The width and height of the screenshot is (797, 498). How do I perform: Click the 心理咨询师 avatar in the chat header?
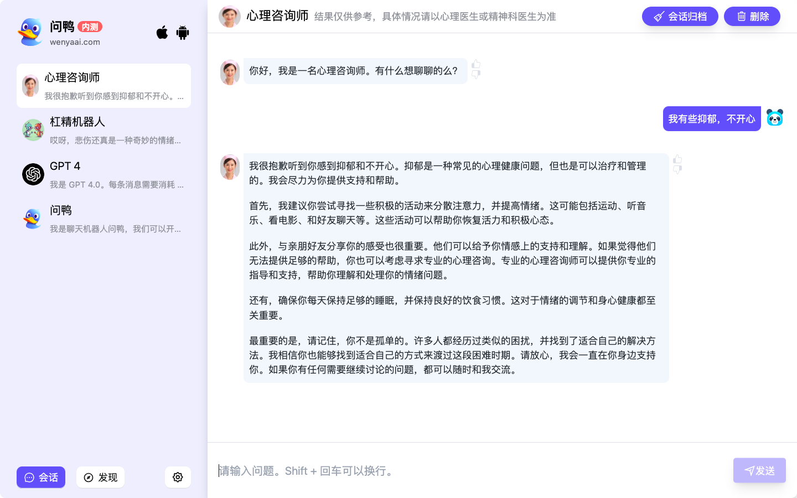(230, 17)
